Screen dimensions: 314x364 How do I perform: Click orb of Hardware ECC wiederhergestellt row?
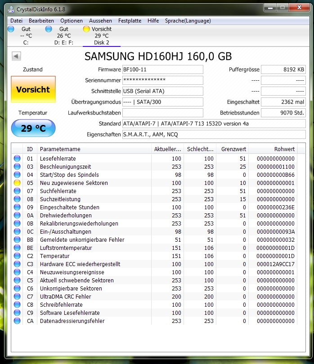coord(17,264)
